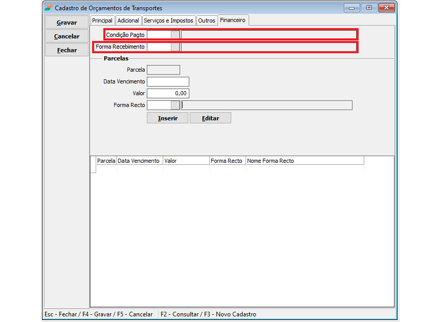Click the Forma Recto code field
The height and width of the screenshot is (322, 441).
(159, 105)
